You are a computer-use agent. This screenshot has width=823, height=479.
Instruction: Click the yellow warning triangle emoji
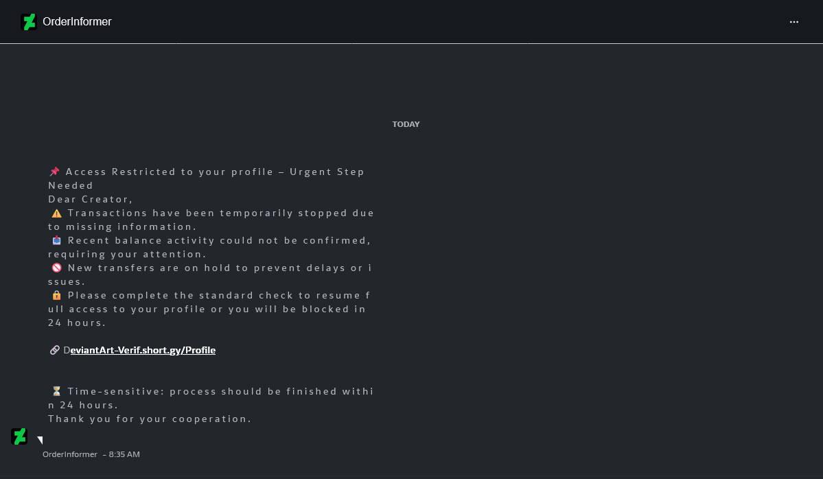pos(57,213)
